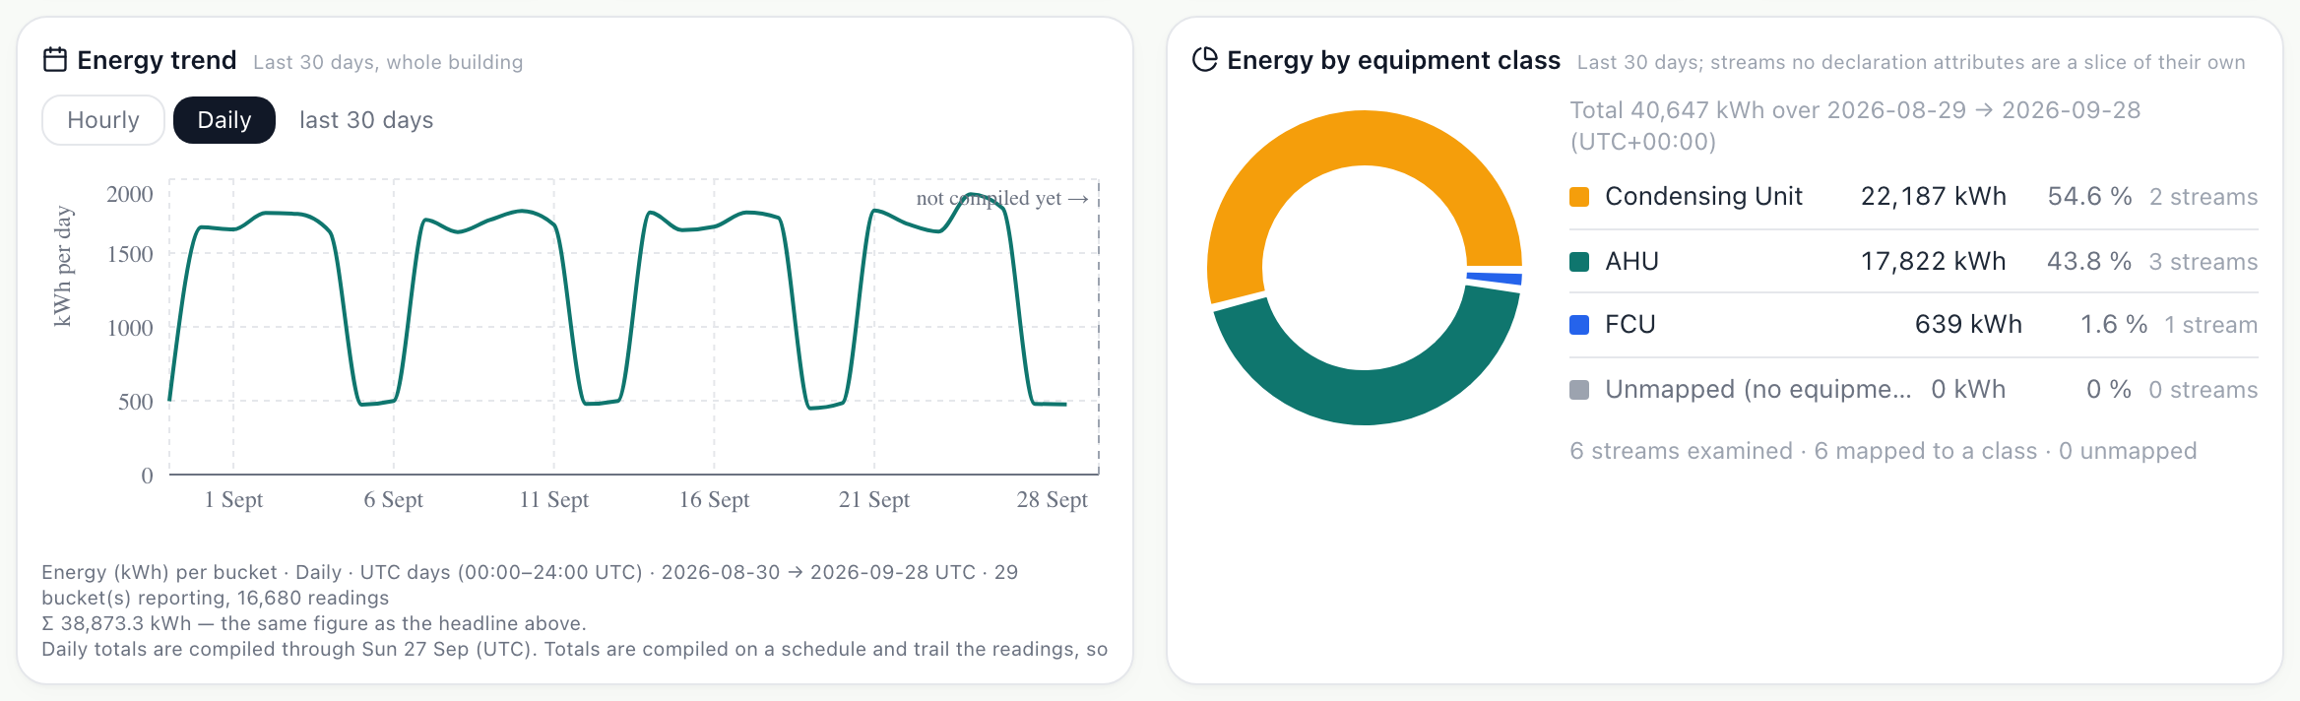Click the 'Daily totals are compiled through' note
The height and width of the screenshot is (701, 2300).
click(x=575, y=649)
